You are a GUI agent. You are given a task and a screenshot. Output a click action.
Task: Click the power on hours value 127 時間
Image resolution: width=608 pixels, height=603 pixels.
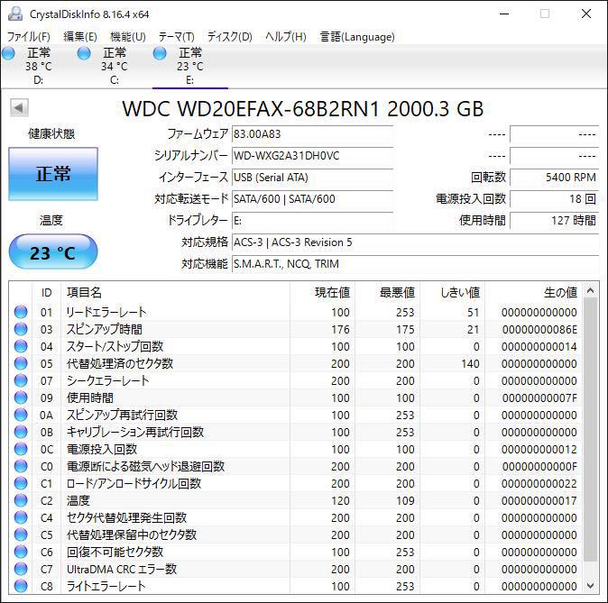[x=555, y=221]
